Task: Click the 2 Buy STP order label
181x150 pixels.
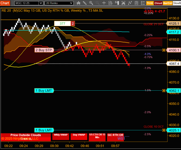Action: [44, 50]
